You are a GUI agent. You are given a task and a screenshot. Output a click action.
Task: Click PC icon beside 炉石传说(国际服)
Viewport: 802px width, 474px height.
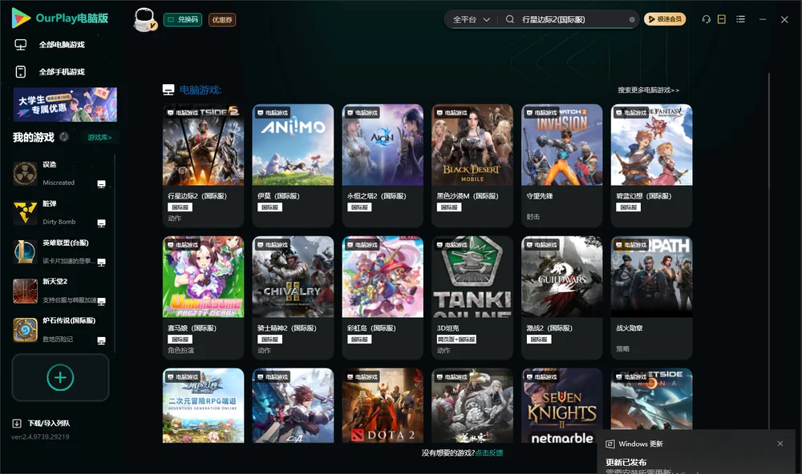click(101, 341)
